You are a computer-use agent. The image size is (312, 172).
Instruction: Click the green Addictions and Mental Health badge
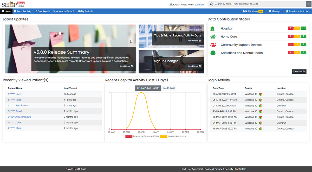point(303,53)
